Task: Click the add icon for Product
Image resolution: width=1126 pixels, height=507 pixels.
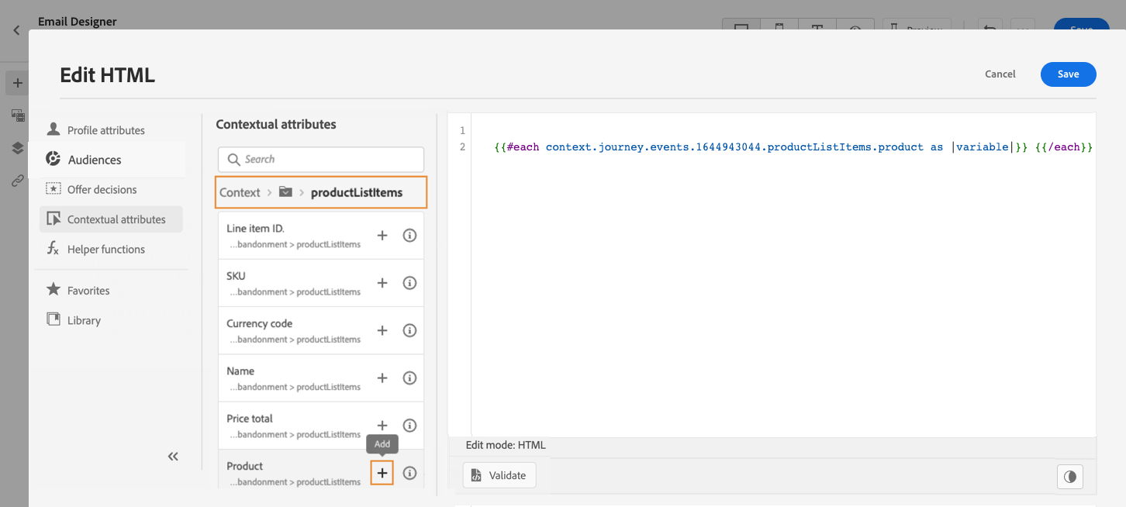Action: (382, 473)
